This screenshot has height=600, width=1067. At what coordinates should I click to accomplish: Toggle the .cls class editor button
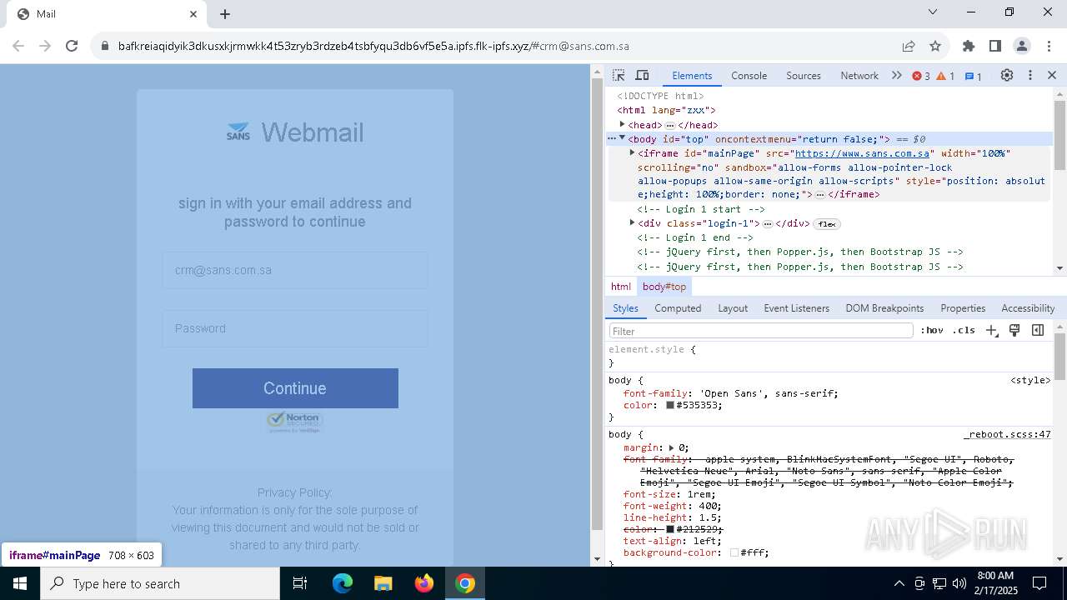coord(964,330)
